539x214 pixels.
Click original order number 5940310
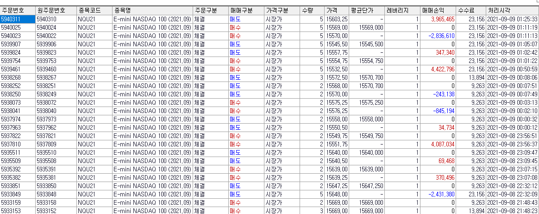tap(56, 19)
